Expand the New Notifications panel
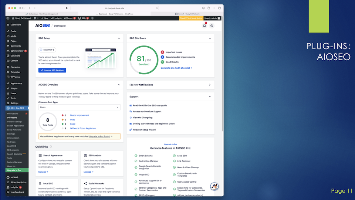Viewport: 355px width, 200px height. [210, 85]
